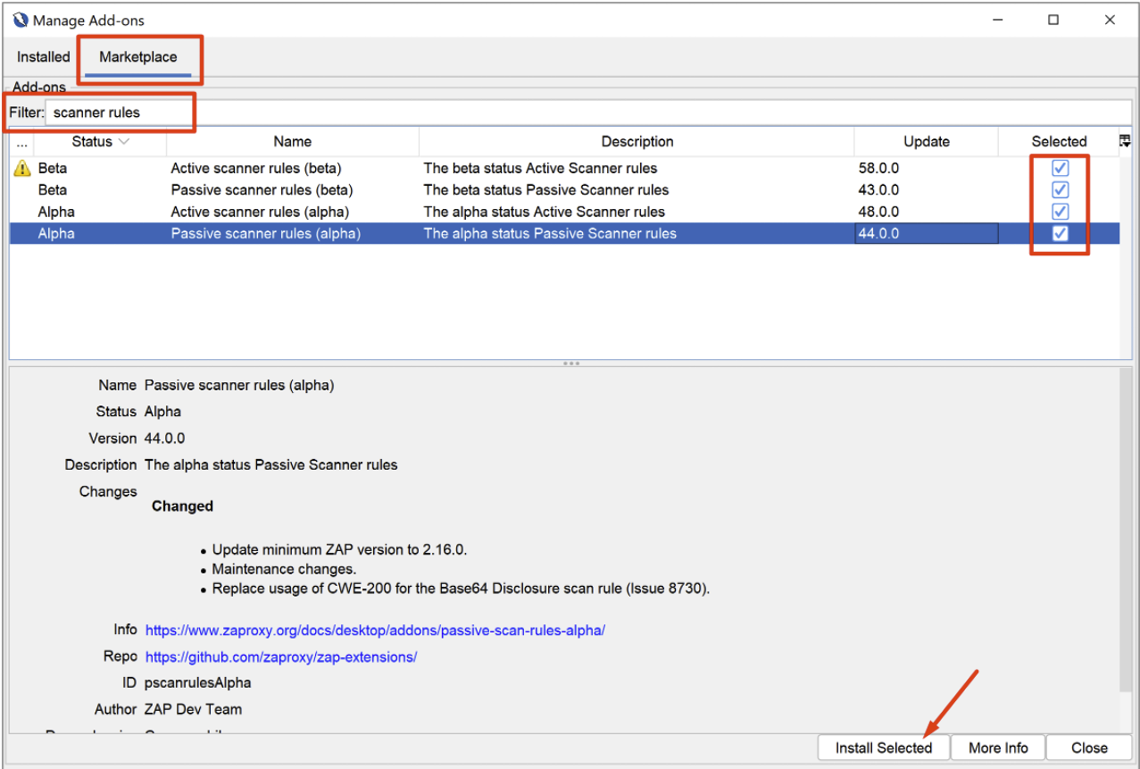Screen dimensions: 1140x769
Task: Open the zap-extensions GitHub repo link
Action: [x=281, y=656]
